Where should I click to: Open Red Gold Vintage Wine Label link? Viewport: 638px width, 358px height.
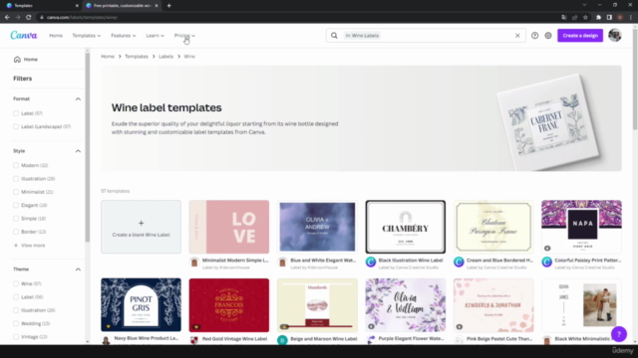pos(234,338)
